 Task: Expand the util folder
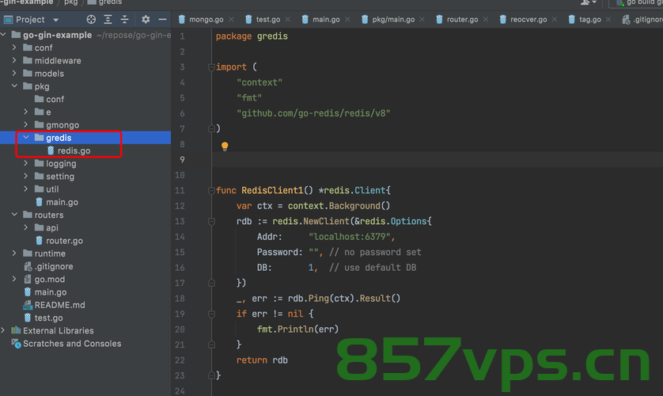(26, 188)
